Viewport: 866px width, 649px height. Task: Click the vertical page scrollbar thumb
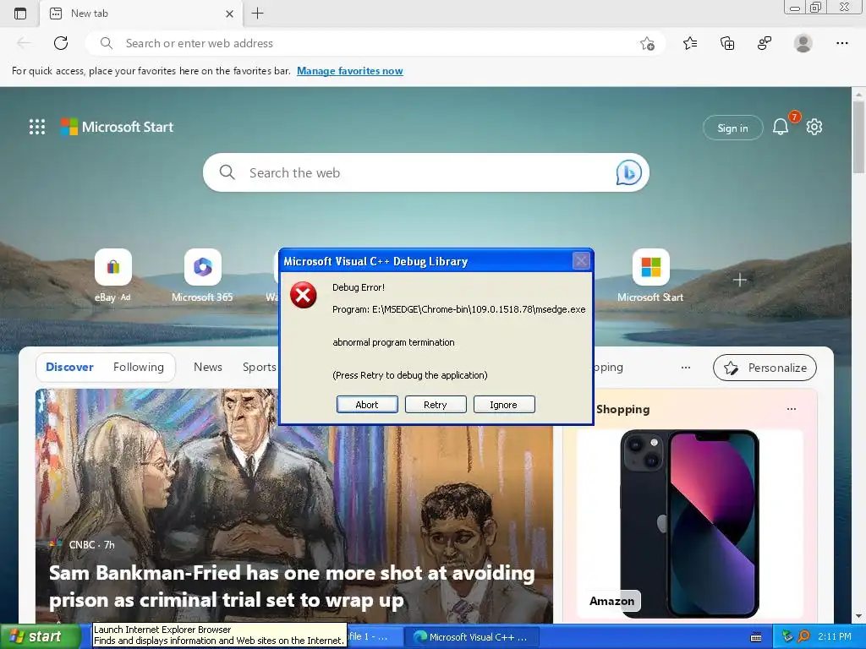tap(859, 136)
